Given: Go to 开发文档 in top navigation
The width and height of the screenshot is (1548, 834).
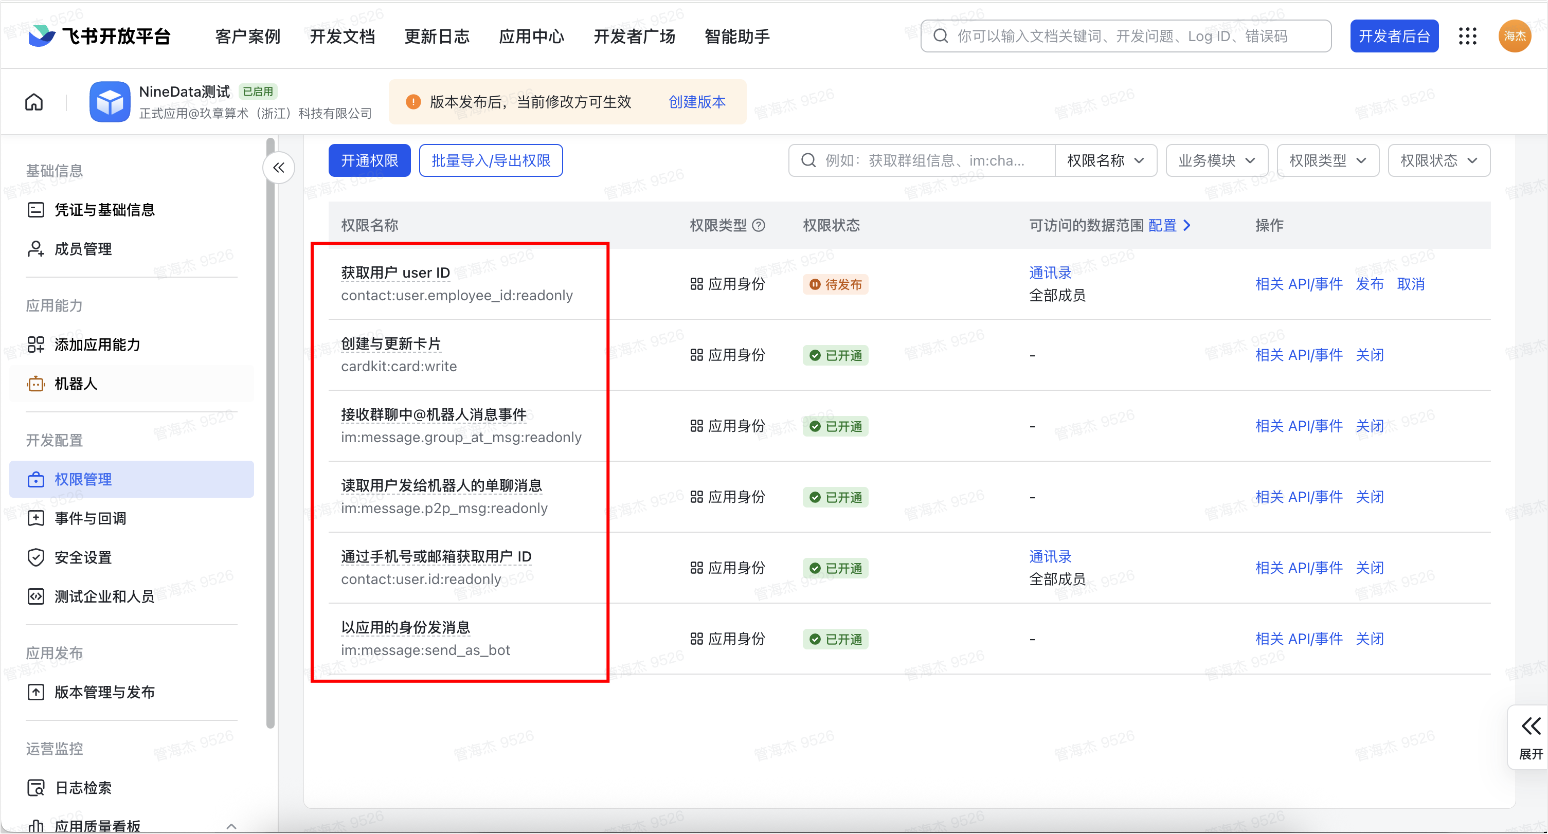Looking at the screenshot, I should [x=342, y=36].
